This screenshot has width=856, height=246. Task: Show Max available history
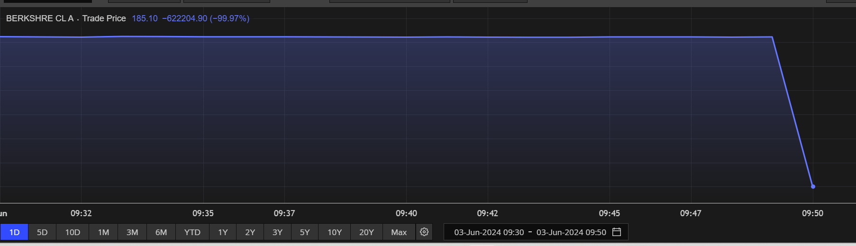coord(399,232)
